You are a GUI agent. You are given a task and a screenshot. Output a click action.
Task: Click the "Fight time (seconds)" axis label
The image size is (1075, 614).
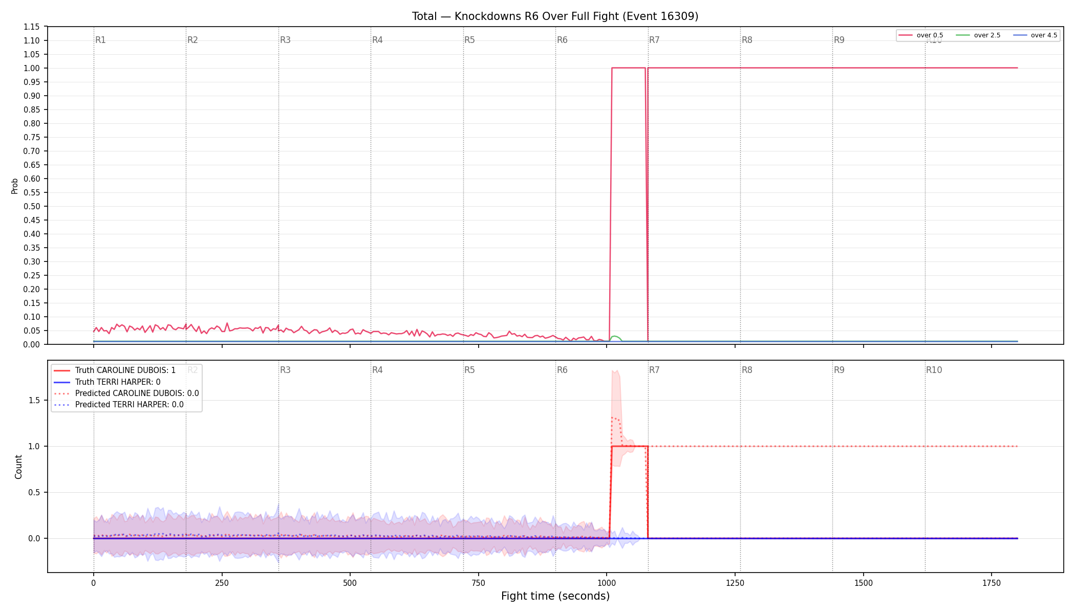click(x=555, y=596)
